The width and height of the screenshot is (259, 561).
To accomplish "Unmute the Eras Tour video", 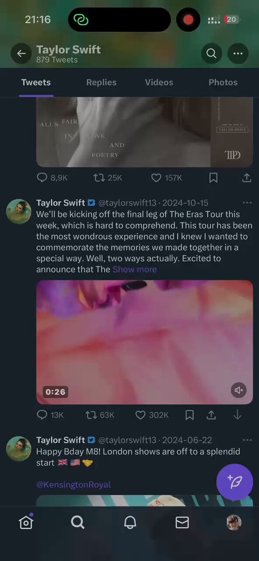I will click(x=239, y=390).
